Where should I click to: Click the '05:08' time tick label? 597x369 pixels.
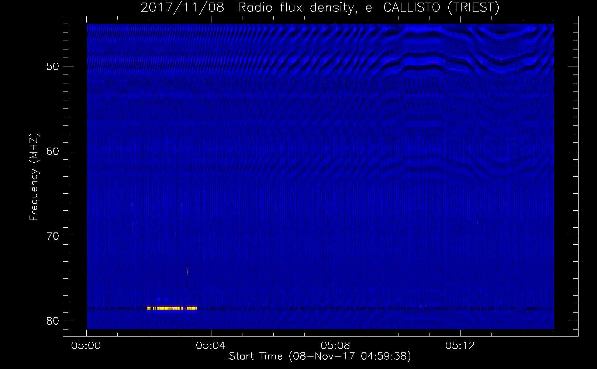pos(336,346)
